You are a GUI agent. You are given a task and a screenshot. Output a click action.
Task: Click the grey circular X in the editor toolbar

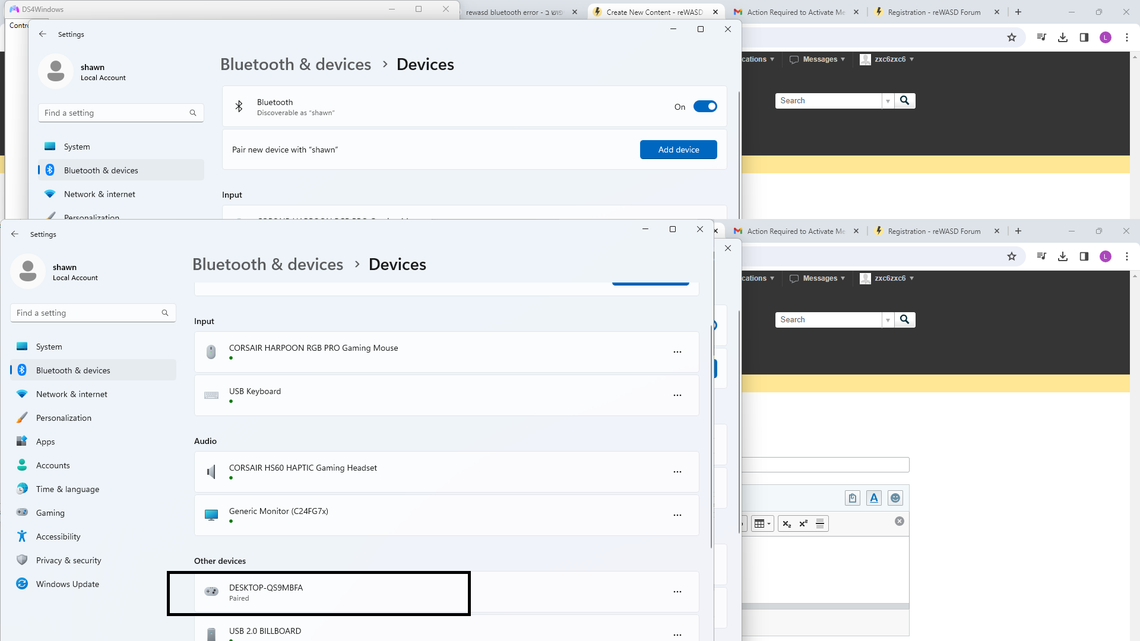[900, 521]
